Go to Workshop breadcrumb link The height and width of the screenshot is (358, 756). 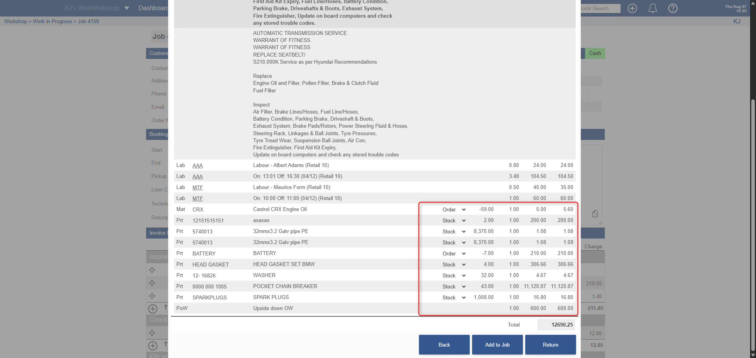[15, 21]
